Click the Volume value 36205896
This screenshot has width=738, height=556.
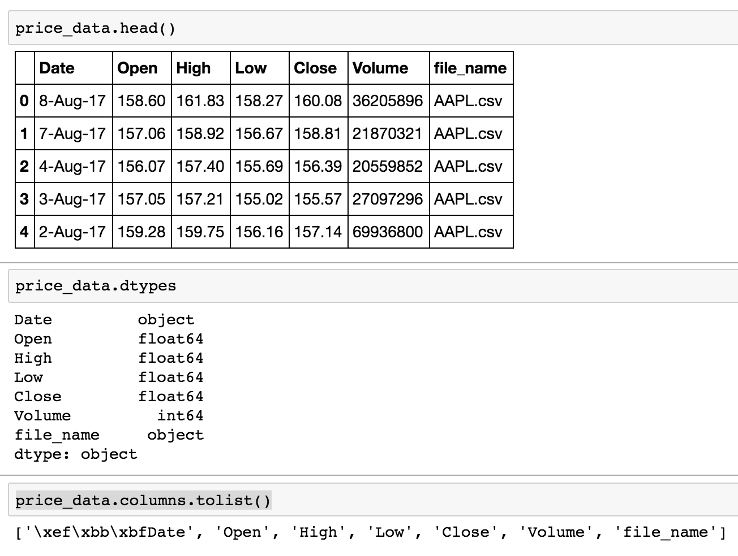click(x=388, y=101)
